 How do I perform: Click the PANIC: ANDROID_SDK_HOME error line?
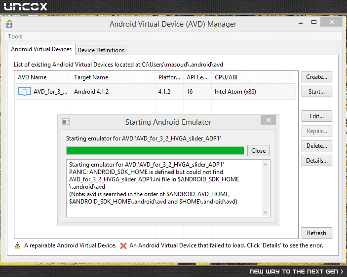[x=146, y=172]
